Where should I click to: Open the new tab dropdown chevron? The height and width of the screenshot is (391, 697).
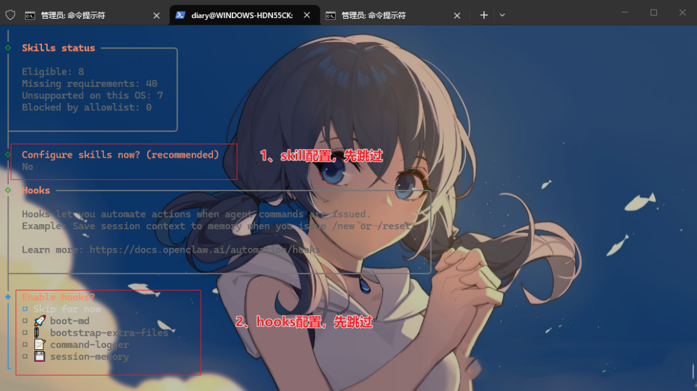tap(502, 14)
